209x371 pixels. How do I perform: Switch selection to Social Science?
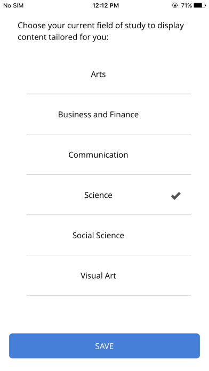click(109, 235)
